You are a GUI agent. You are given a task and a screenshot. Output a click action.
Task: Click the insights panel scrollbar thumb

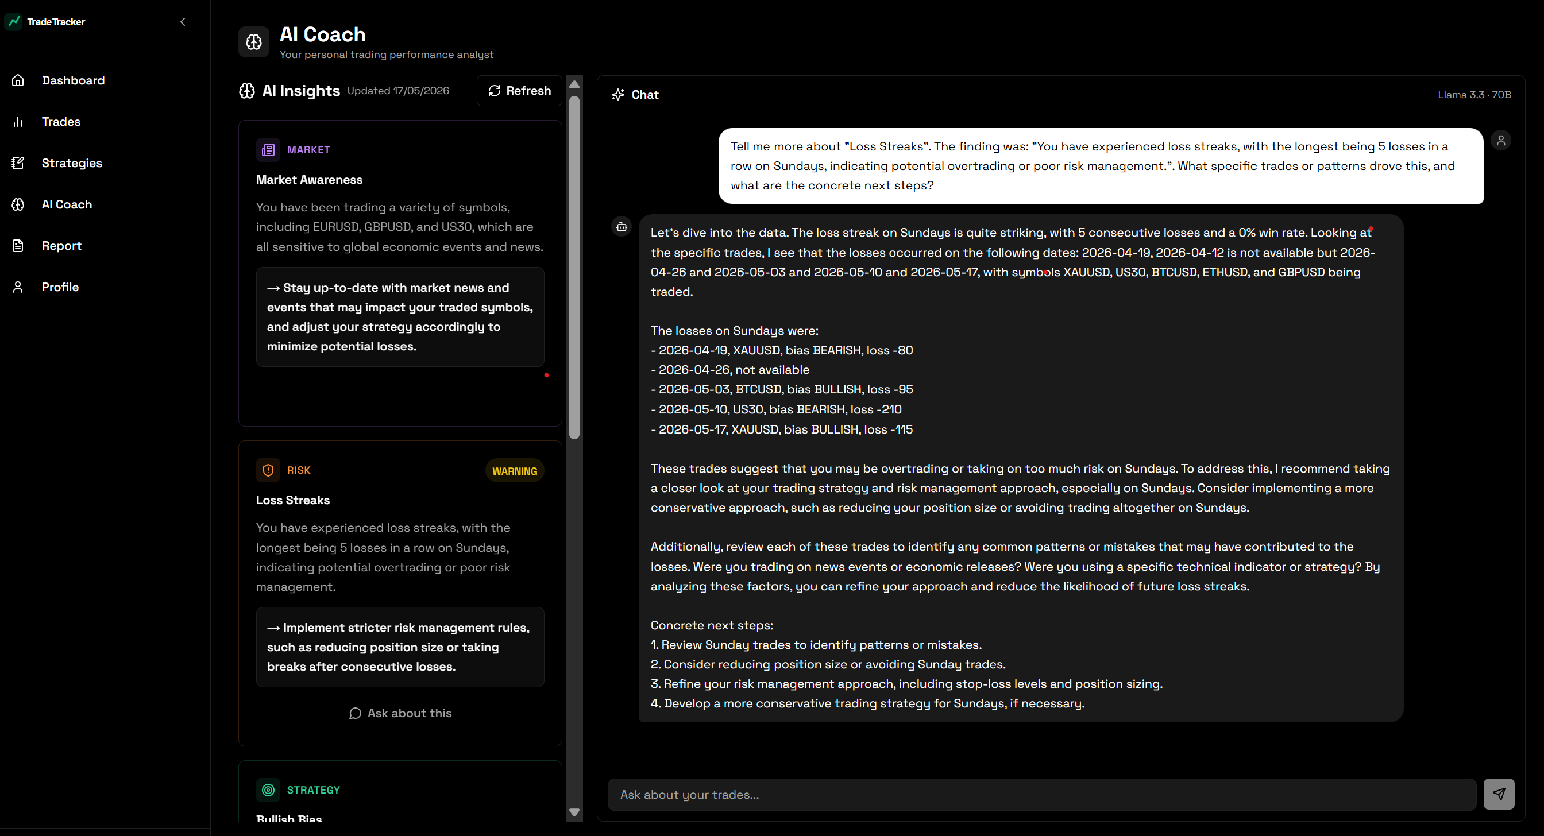point(574,268)
